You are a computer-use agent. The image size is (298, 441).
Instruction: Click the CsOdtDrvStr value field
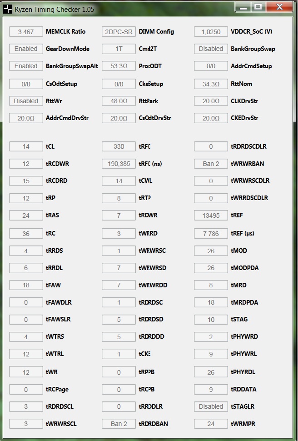[x=119, y=118]
